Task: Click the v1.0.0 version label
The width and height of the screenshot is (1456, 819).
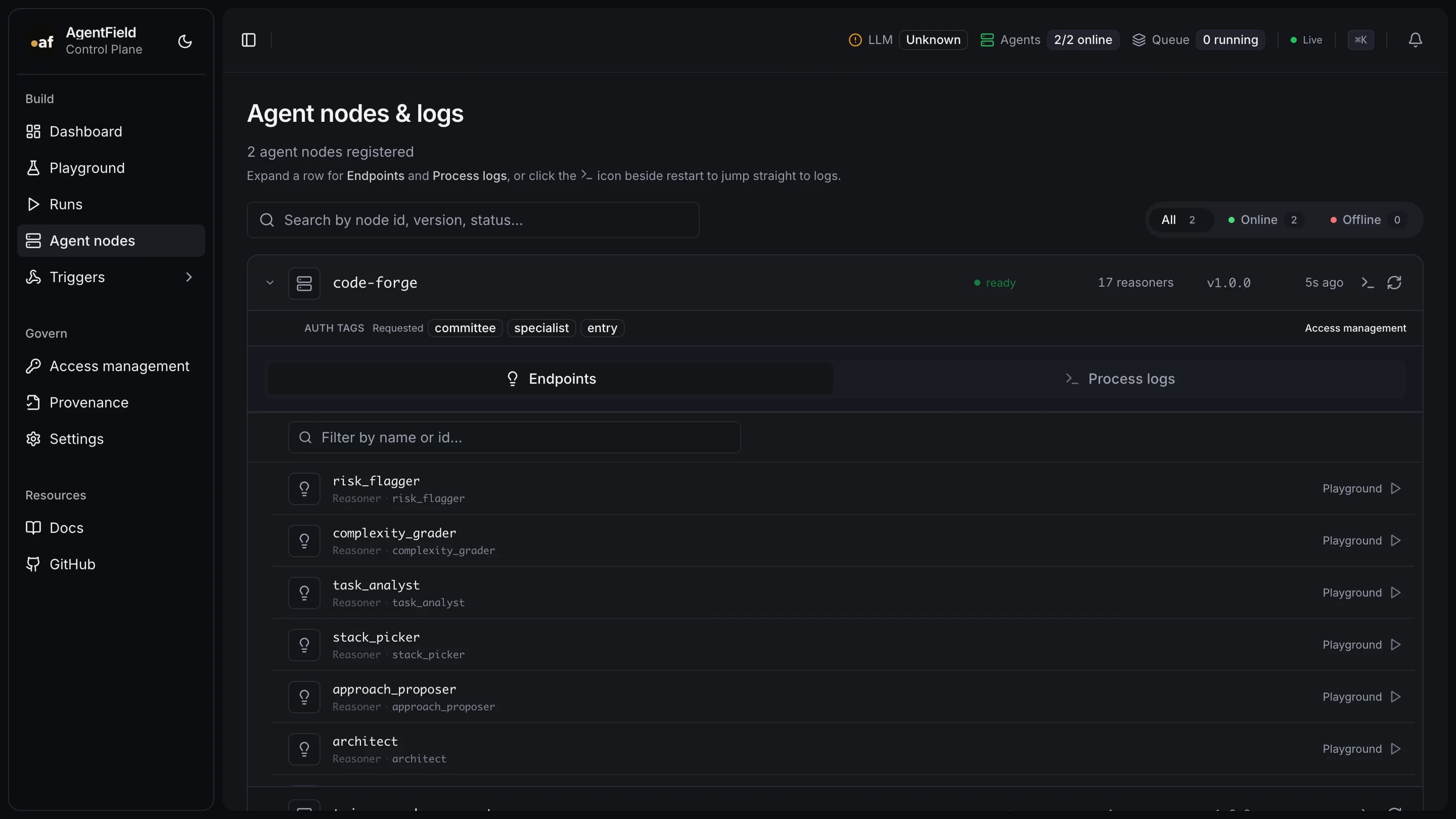Action: click(1228, 283)
